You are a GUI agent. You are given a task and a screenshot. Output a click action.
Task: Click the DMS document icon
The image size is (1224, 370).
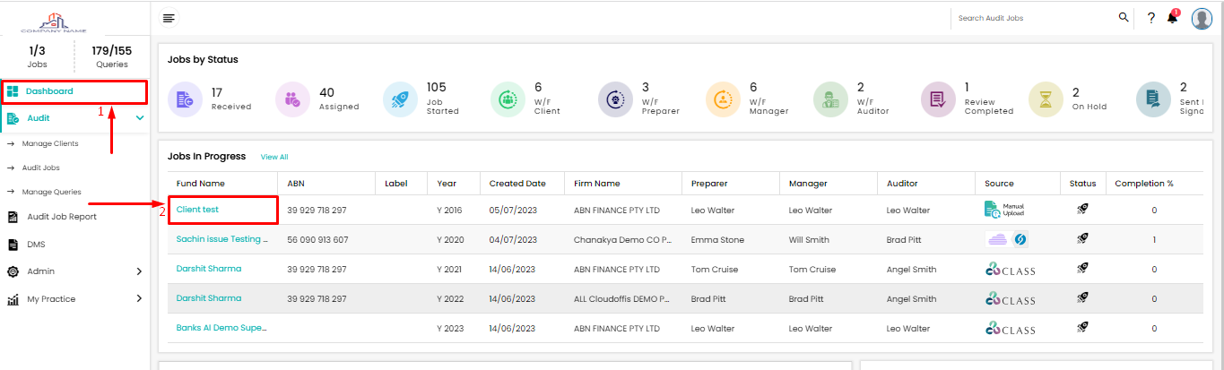[13, 244]
